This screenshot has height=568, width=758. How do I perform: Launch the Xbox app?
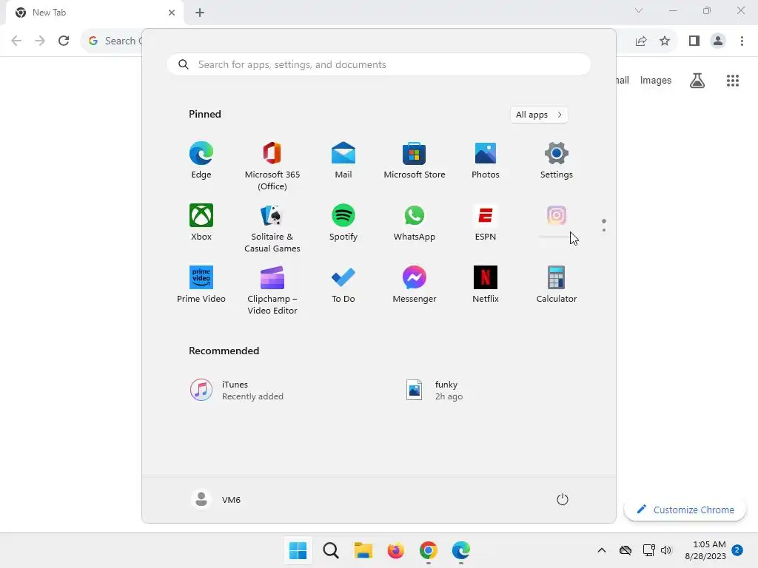pyautogui.click(x=201, y=222)
